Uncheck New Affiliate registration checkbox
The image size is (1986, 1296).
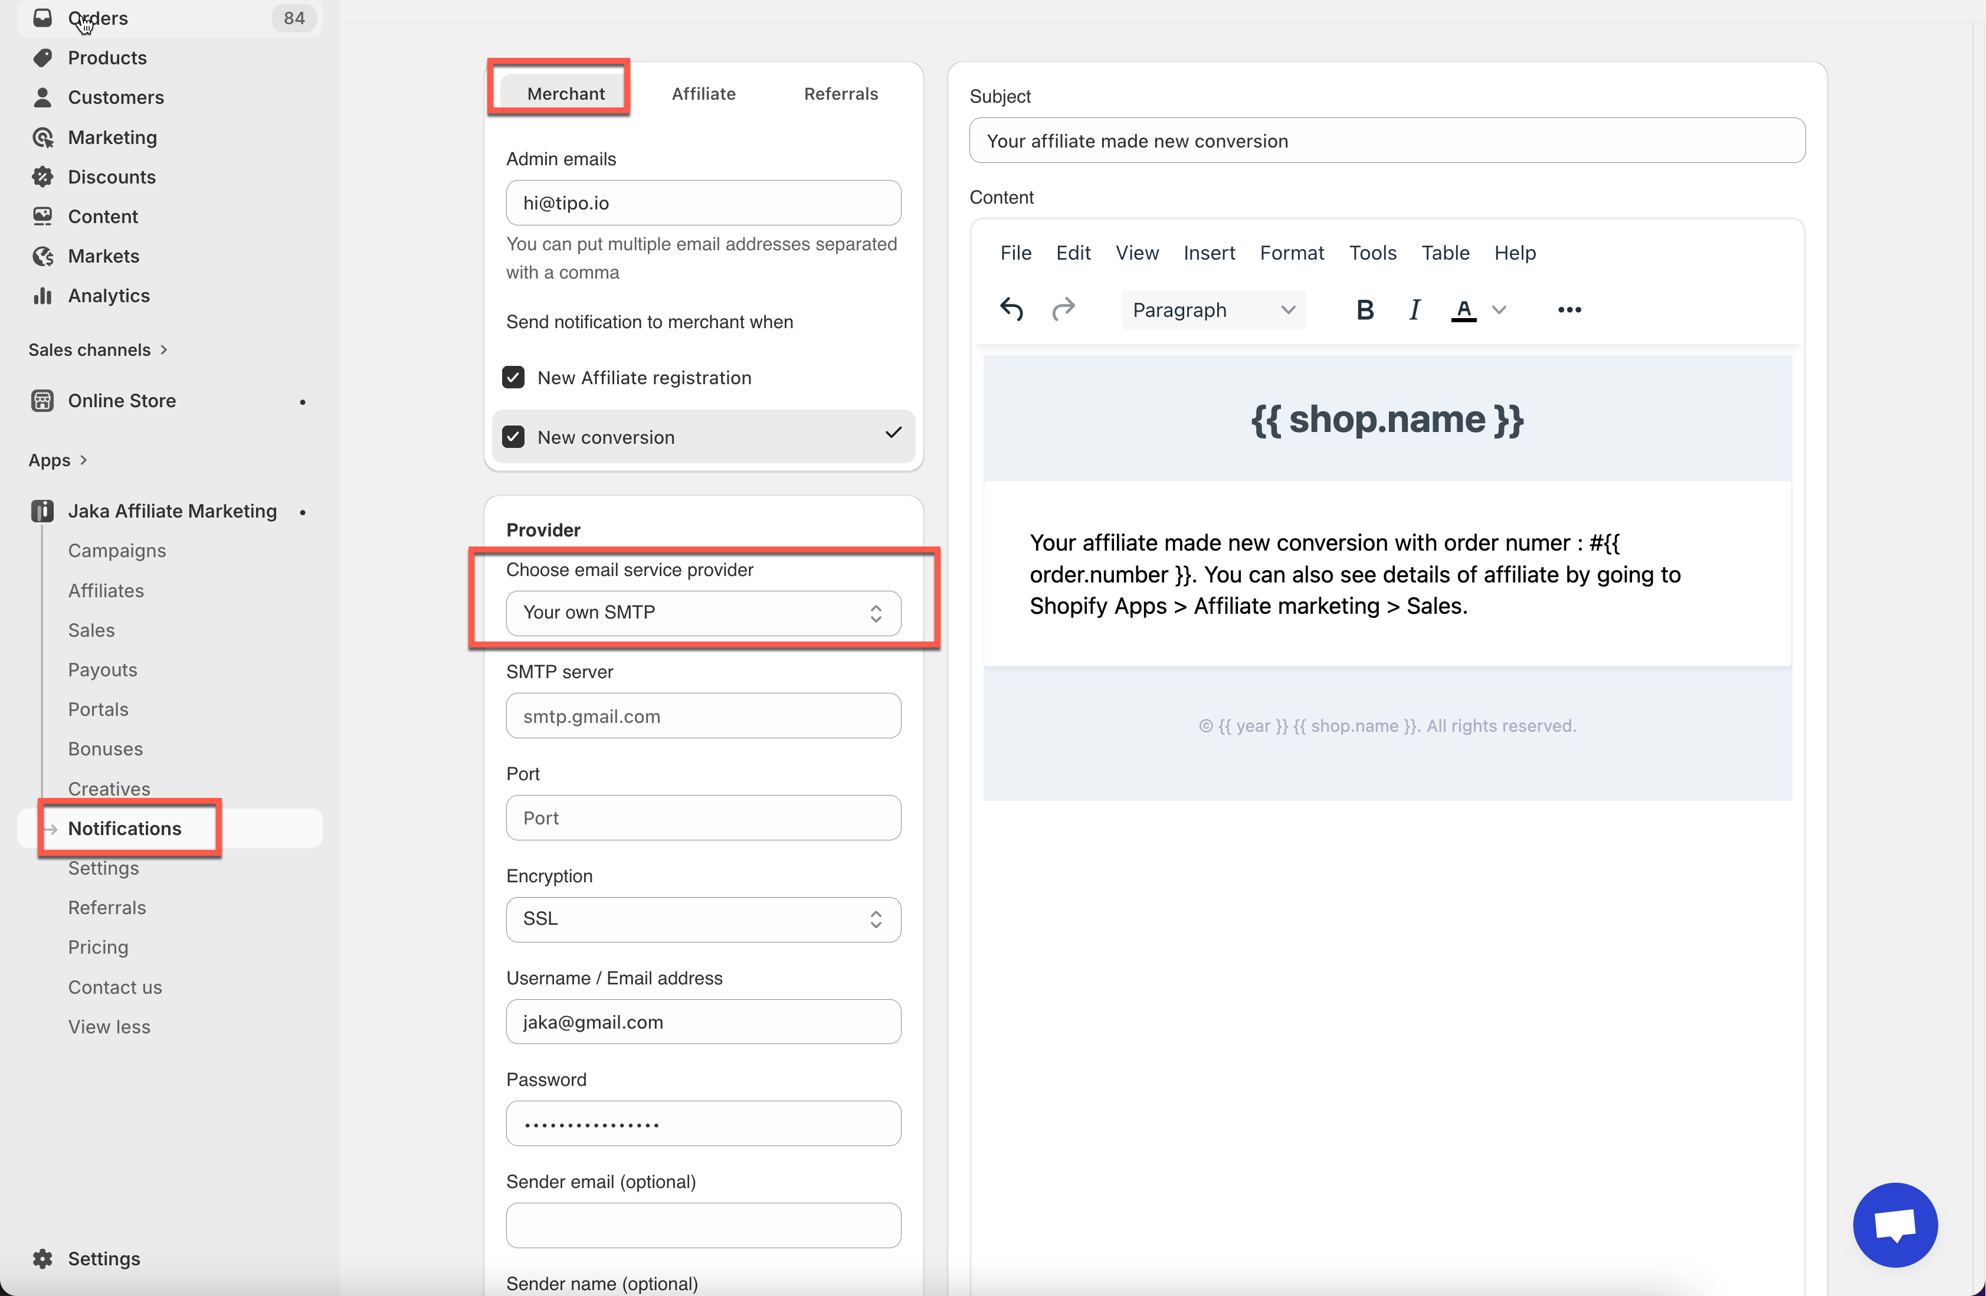[513, 377]
